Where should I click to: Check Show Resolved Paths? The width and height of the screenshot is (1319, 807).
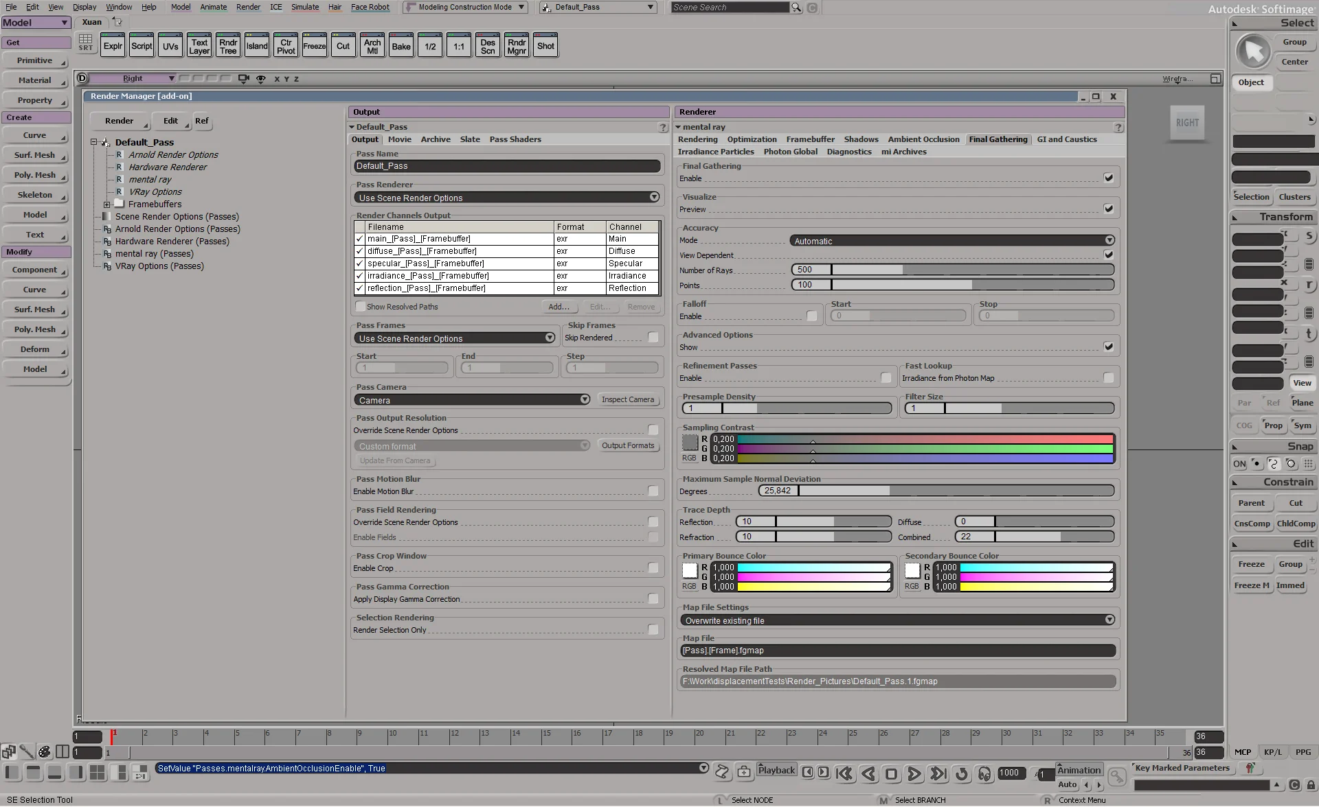(361, 307)
